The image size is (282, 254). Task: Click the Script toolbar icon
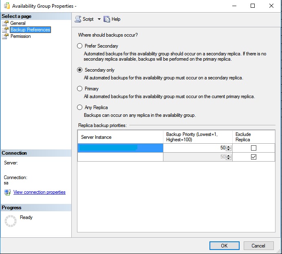point(78,19)
